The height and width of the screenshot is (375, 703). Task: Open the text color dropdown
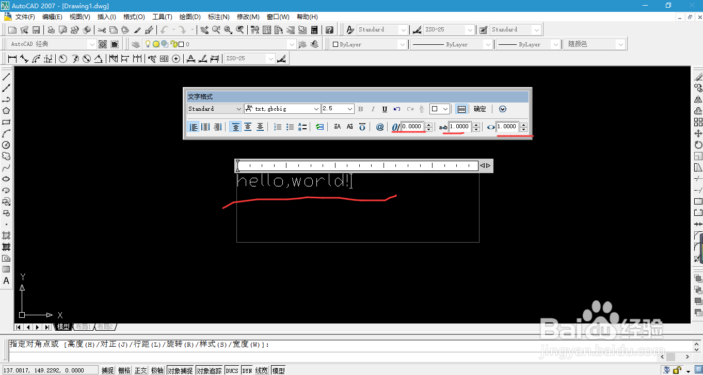(x=440, y=109)
